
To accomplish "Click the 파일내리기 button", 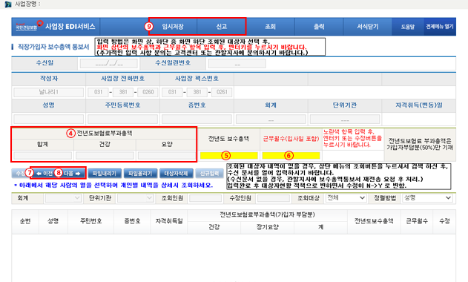I will (x=105, y=173).
